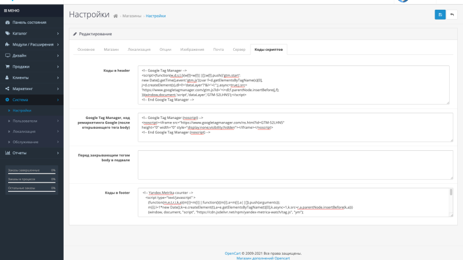Open the OpenCart footer link

tap(233, 253)
